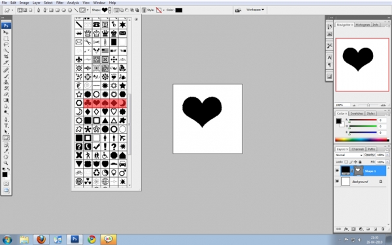This screenshot has height=245, width=392.
Task: Open the tool preset picker arrow
Action: pos(12,10)
